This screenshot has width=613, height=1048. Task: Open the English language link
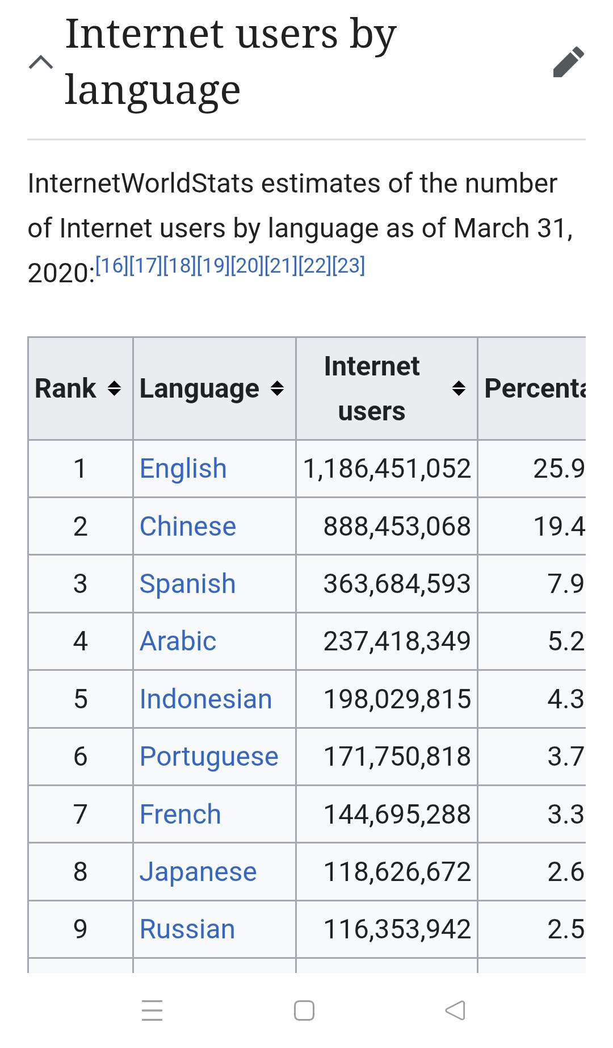click(x=183, y=469)
